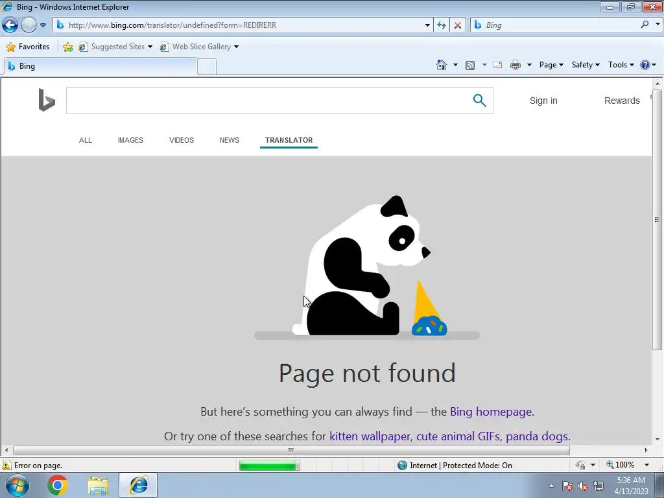Click the Sign in link
664x498 pixels.
tap(543, 101)
